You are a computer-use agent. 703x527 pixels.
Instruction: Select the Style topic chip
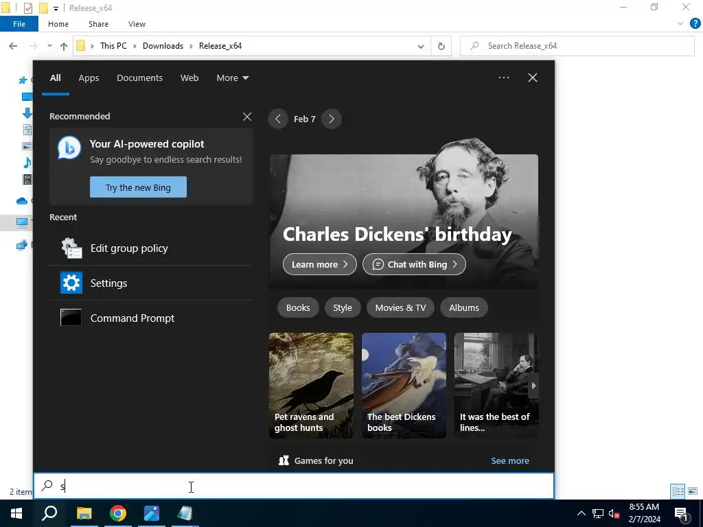click(343, 308)
